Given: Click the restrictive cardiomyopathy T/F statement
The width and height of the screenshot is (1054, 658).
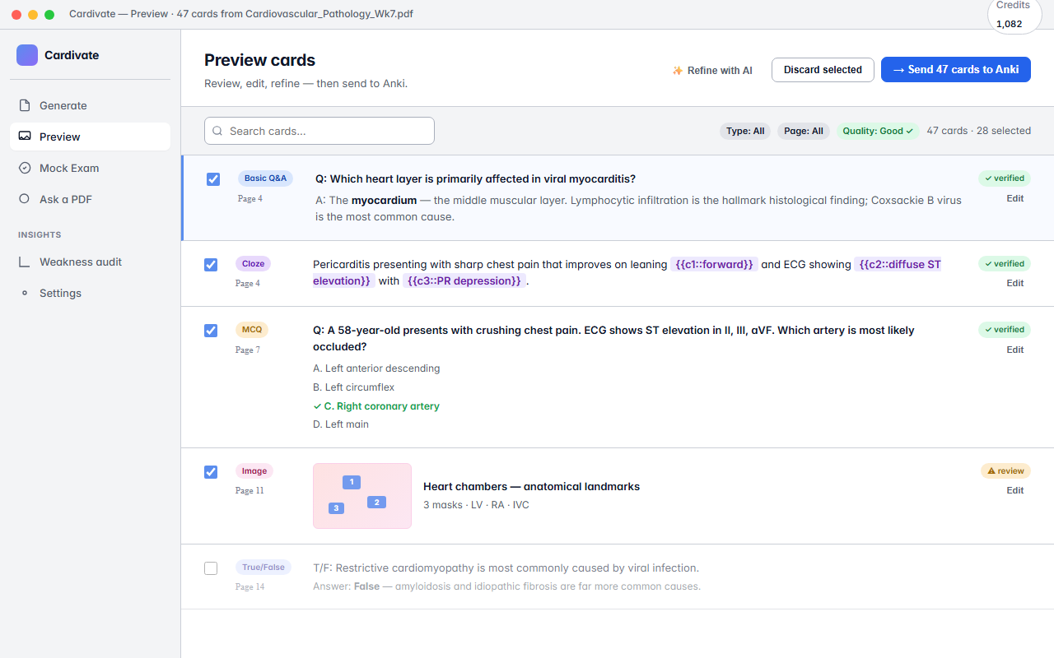Looking at the screenshot, I should coord(506,568).
